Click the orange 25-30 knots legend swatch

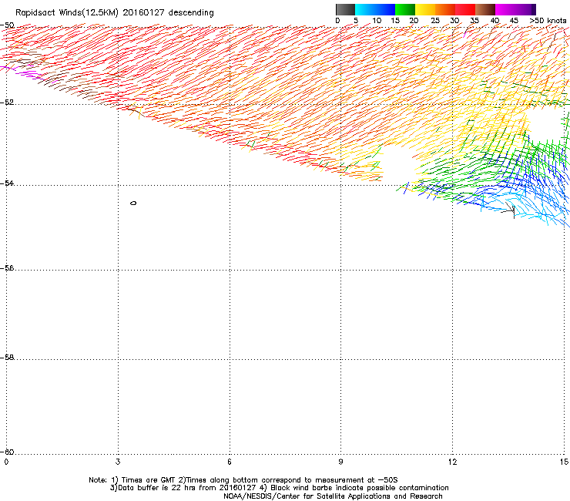(x=445, y=9)
